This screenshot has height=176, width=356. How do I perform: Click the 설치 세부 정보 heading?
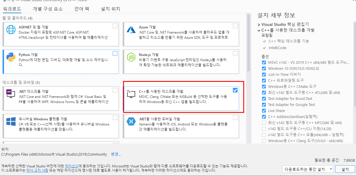coord(276,15)
